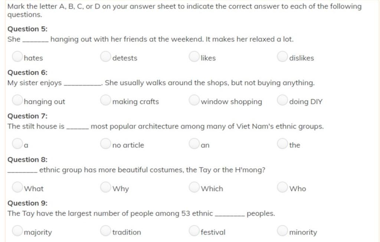This screenshot has height=242, width=380.
Task: Choose 'detests' radio button in Question 5
Action: point(105,56)
